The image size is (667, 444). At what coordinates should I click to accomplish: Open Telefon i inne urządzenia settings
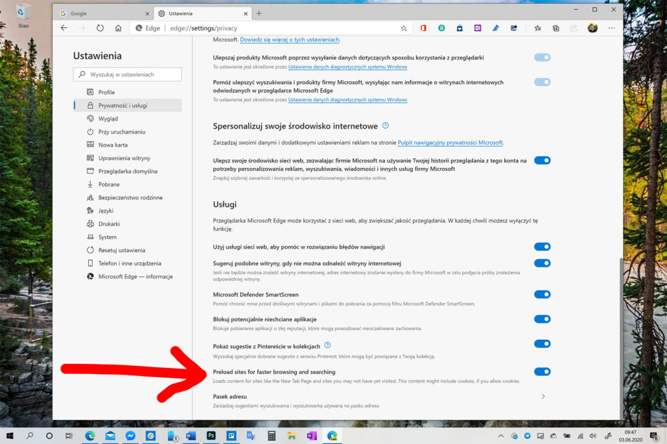pyautogui.click(x=127, y=264)
